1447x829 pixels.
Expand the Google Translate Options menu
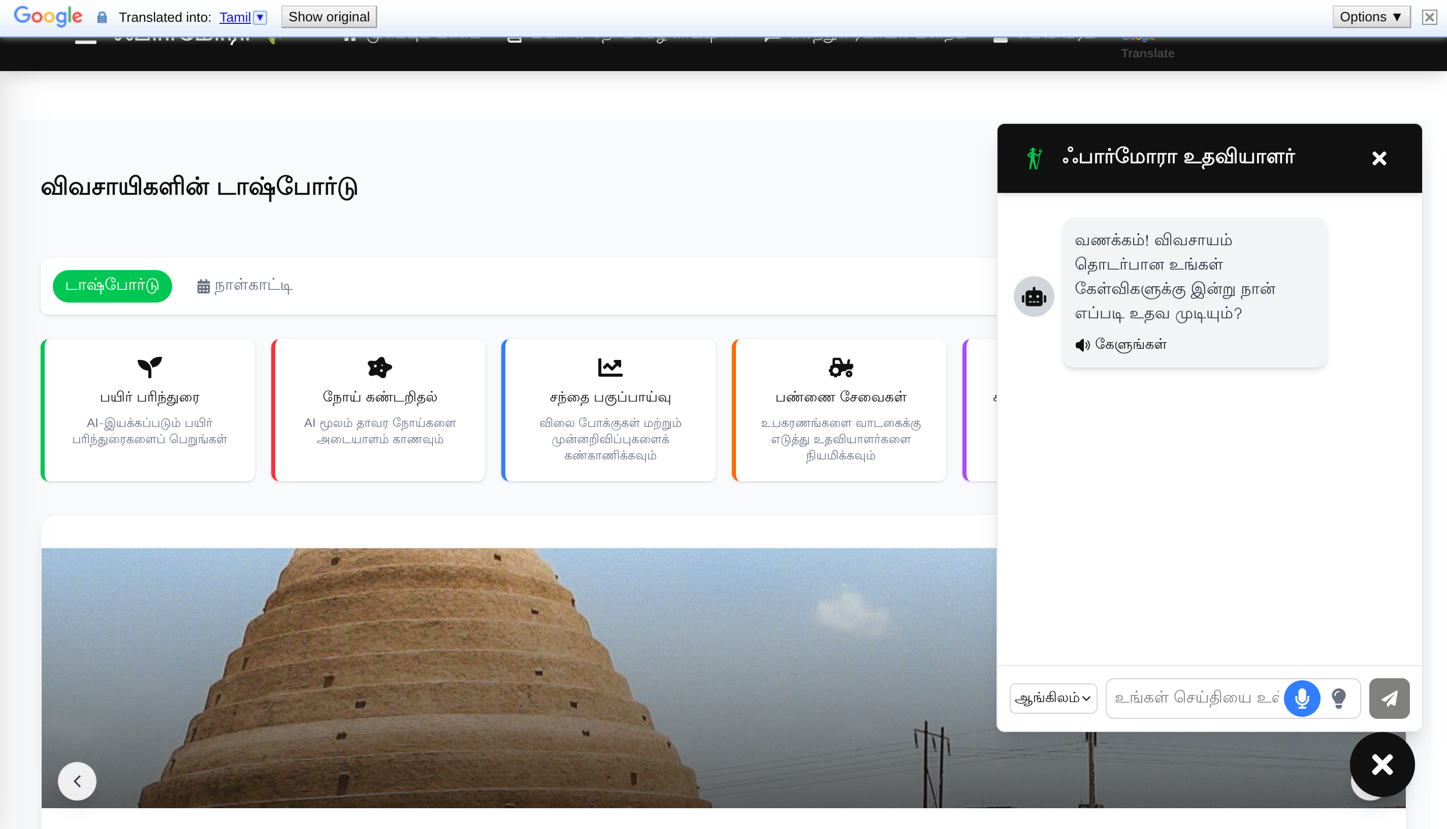click(1371, 17)
